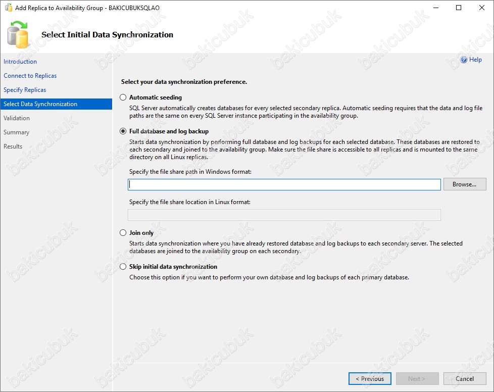Click the Results step in sidebar

coord(13,146)
